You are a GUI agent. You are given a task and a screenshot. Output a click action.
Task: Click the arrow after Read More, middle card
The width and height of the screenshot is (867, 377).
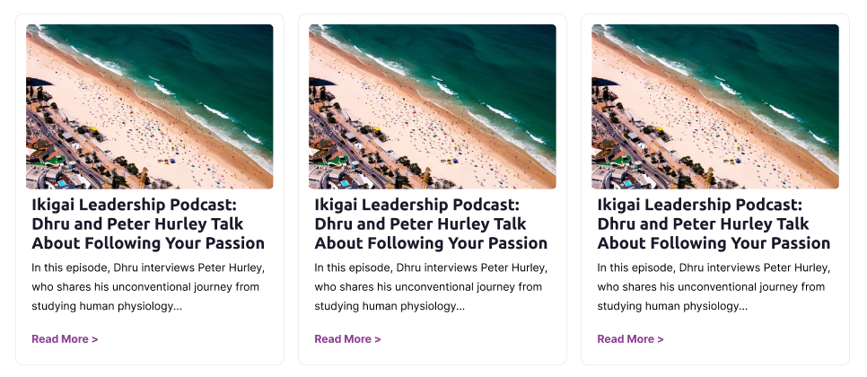tap(378, 339)
